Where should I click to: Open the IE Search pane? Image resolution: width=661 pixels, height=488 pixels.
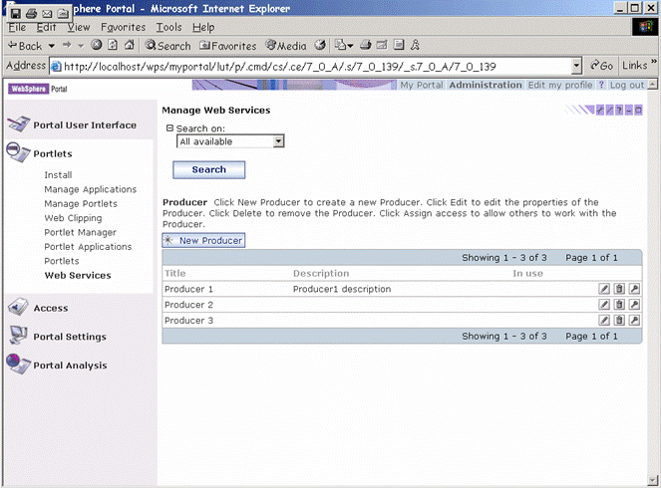tap(167, 46)
